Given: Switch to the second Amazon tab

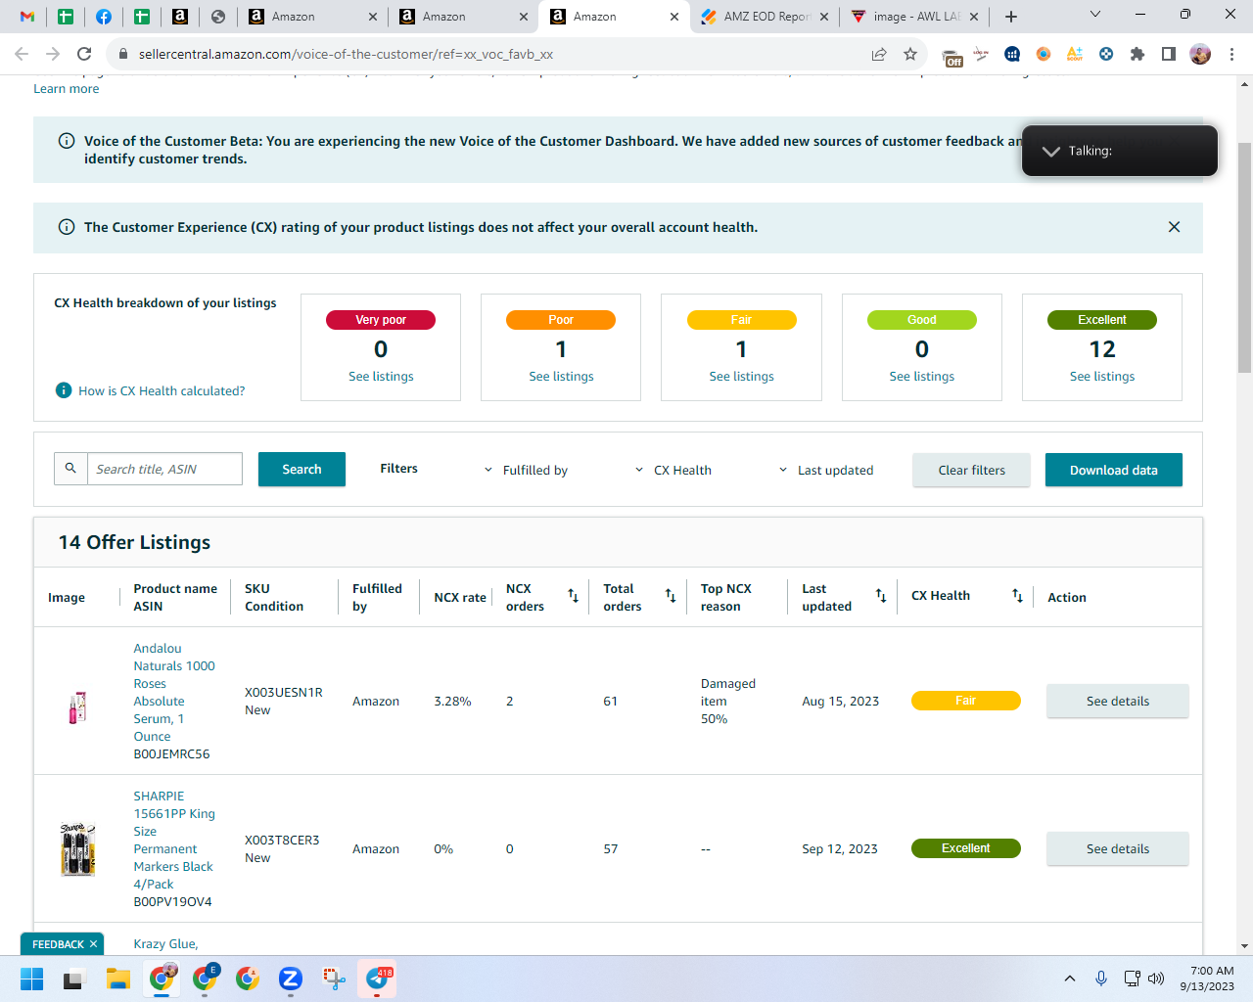Looking at the screenshot, I should [462, 17].
